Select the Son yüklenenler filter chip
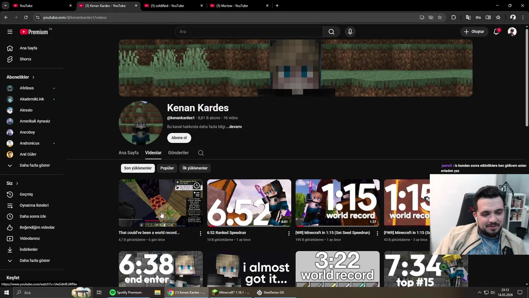Screen dimensions: 529x298 138,168
